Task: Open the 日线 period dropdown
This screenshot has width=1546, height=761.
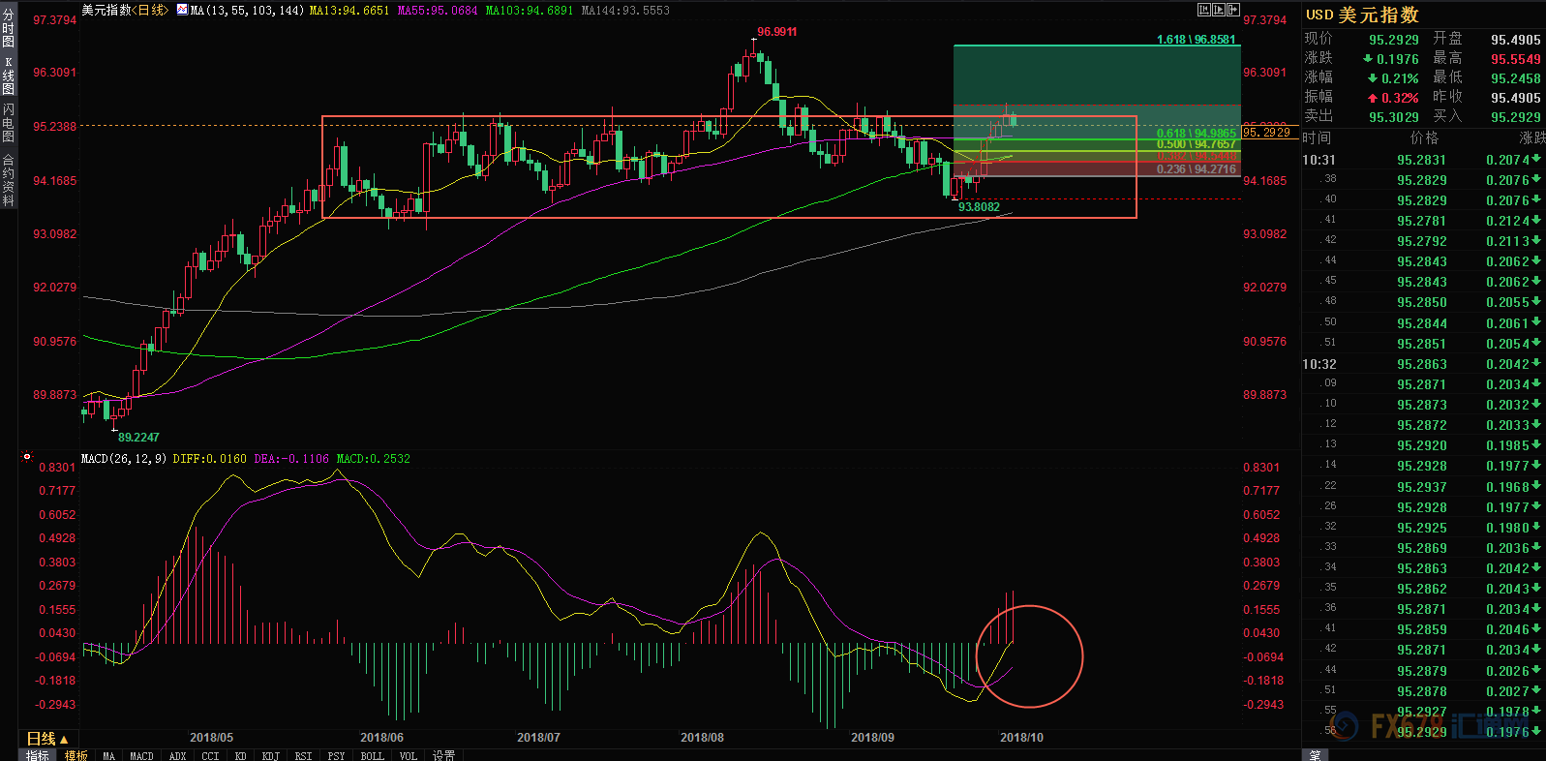Action: (x=47, y=739)
